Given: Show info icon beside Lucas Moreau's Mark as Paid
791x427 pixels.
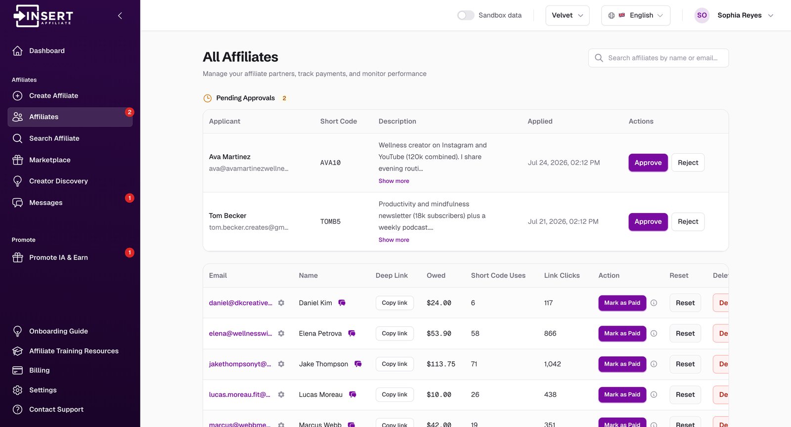Looking at the screenshot, I should pos(654,395).
